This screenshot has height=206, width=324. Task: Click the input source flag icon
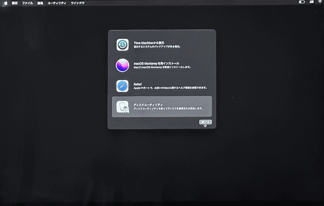[311, 2]
